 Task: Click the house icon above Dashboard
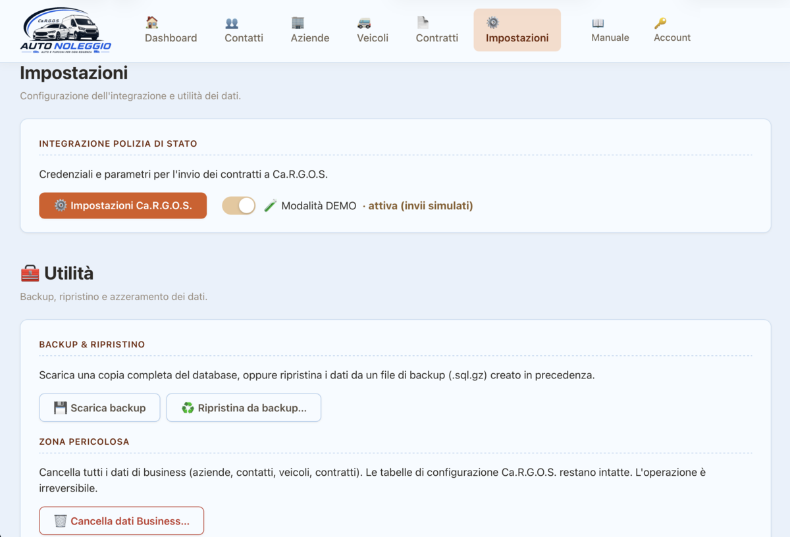pyautogui.click(x=152, y=22)
